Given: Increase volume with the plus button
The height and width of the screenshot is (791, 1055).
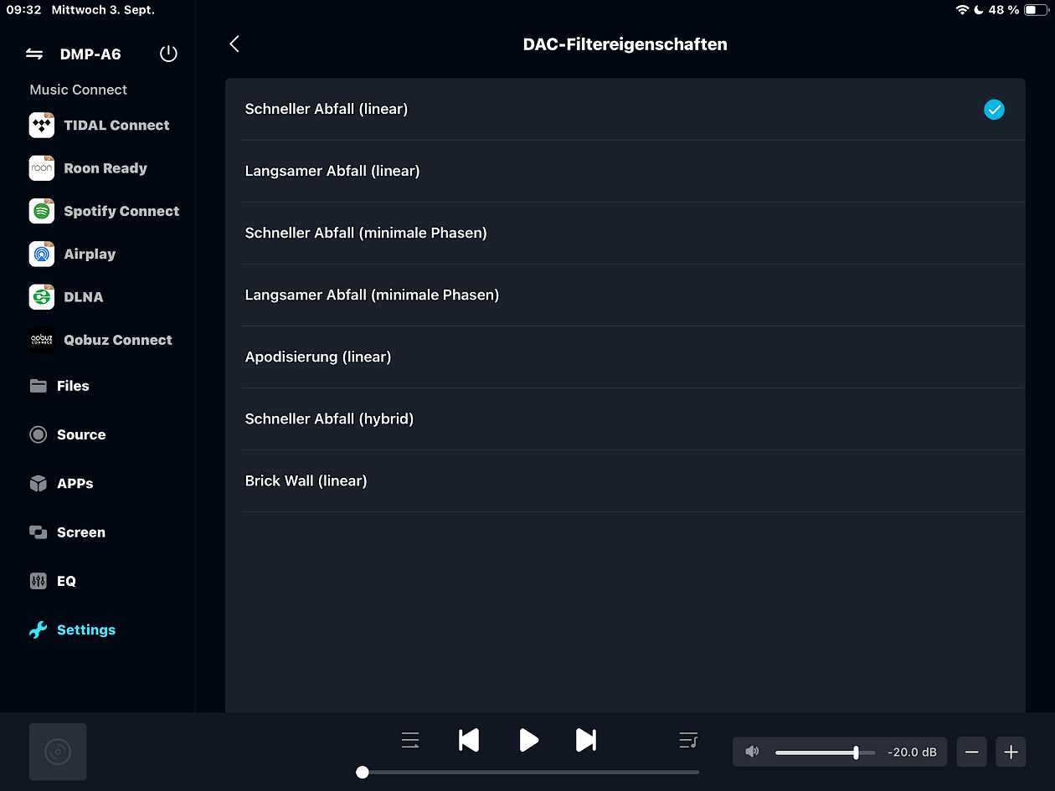Looking at the screenshot, I should [1011, 752].
